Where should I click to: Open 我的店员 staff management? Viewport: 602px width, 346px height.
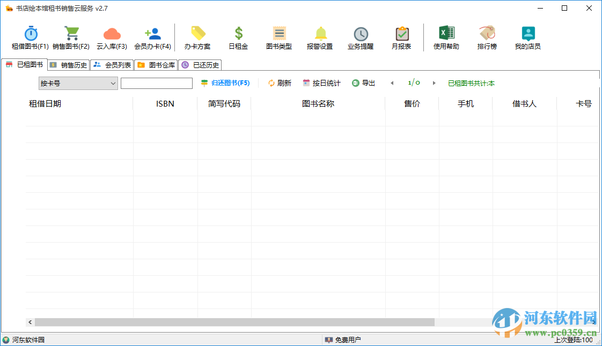click(527, 36)
